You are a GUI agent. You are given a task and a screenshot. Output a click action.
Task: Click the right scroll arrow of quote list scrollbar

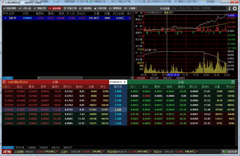[x=132, y=78]
